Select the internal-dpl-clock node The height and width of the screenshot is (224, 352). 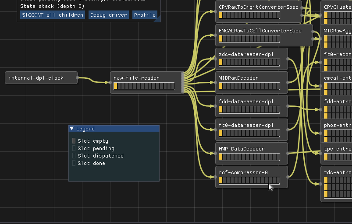pos(41,78)
